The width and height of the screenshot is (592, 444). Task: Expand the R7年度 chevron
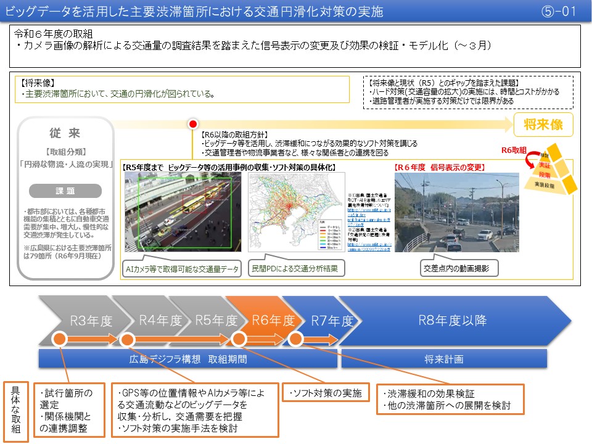click(329, 321)
